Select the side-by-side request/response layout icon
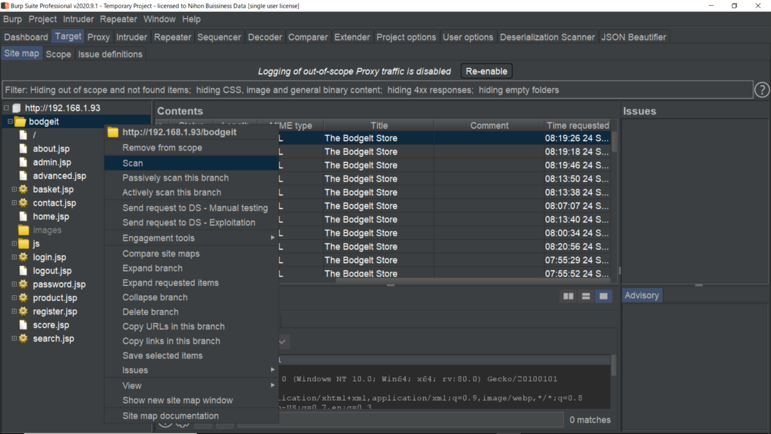771x434 pixels. pos(569,296)
